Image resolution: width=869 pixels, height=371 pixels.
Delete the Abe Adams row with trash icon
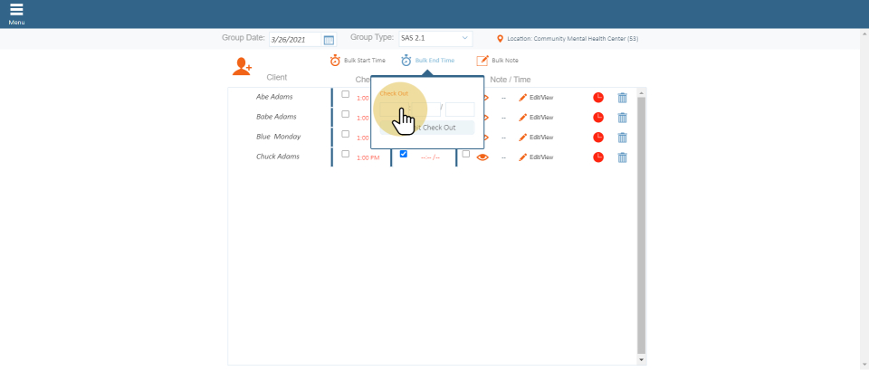tap(622, 98)
